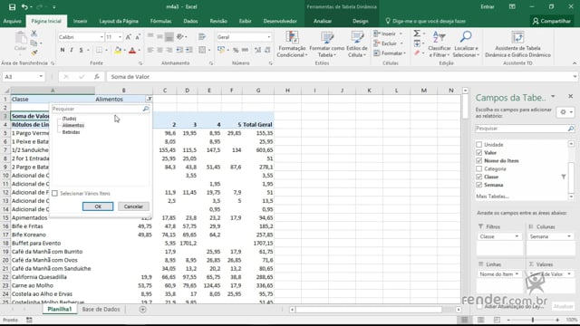Apply red font color A icon

(x=132, y=50)
